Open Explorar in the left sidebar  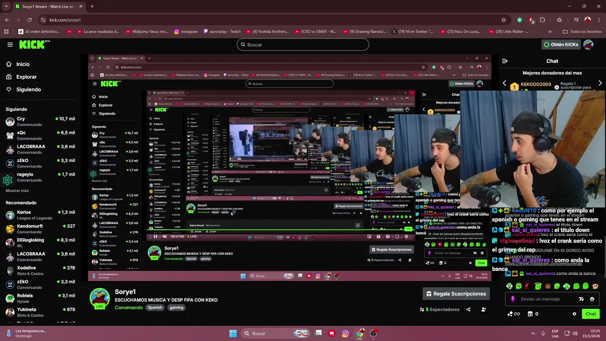pyautogui.click(x=21, y=77)
